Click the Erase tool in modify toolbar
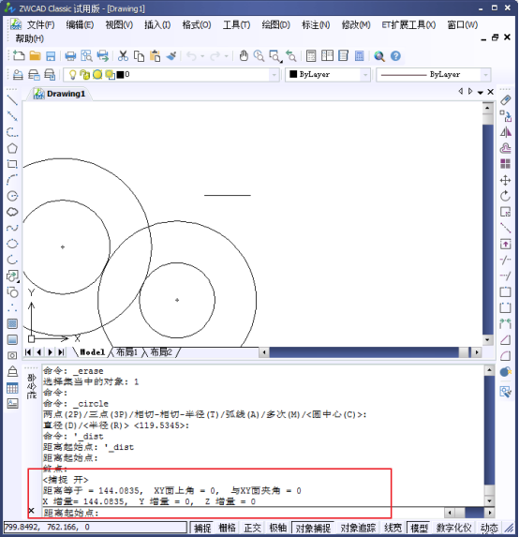The height and width of the screenshot is (537, 519). pyautogui.click(x=505, y=100)
